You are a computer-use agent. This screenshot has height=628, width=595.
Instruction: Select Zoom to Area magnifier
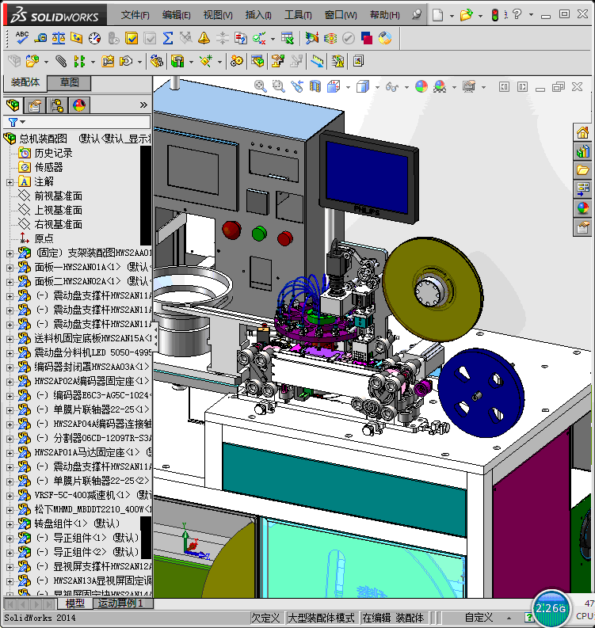pos(278,86)
